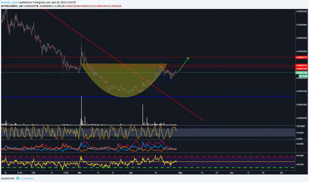
Task: Click the 0.00000500 price axis value
Action: click(301, 118)
